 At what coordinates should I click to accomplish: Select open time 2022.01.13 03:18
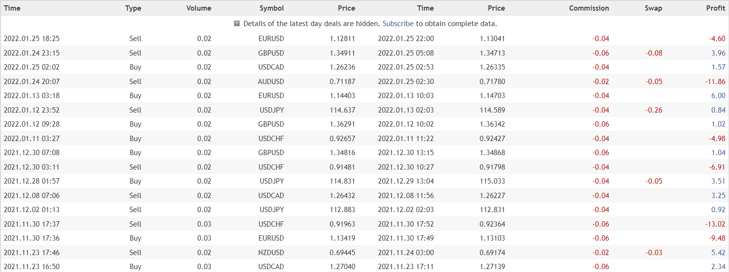31,96
